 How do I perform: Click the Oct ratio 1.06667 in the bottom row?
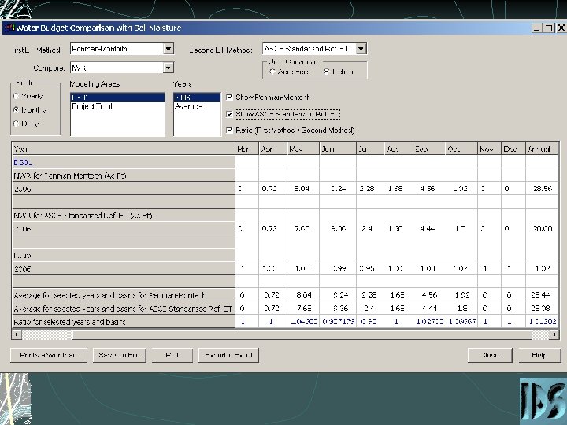tap(461, 322)
